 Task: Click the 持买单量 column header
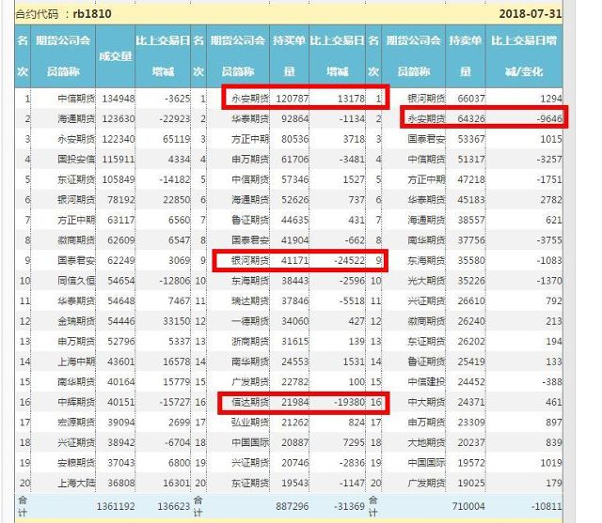click(x=289, y=56)
